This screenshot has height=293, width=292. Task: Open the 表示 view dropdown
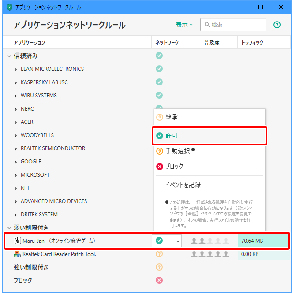pyautogui.click(x=184, y=25)
